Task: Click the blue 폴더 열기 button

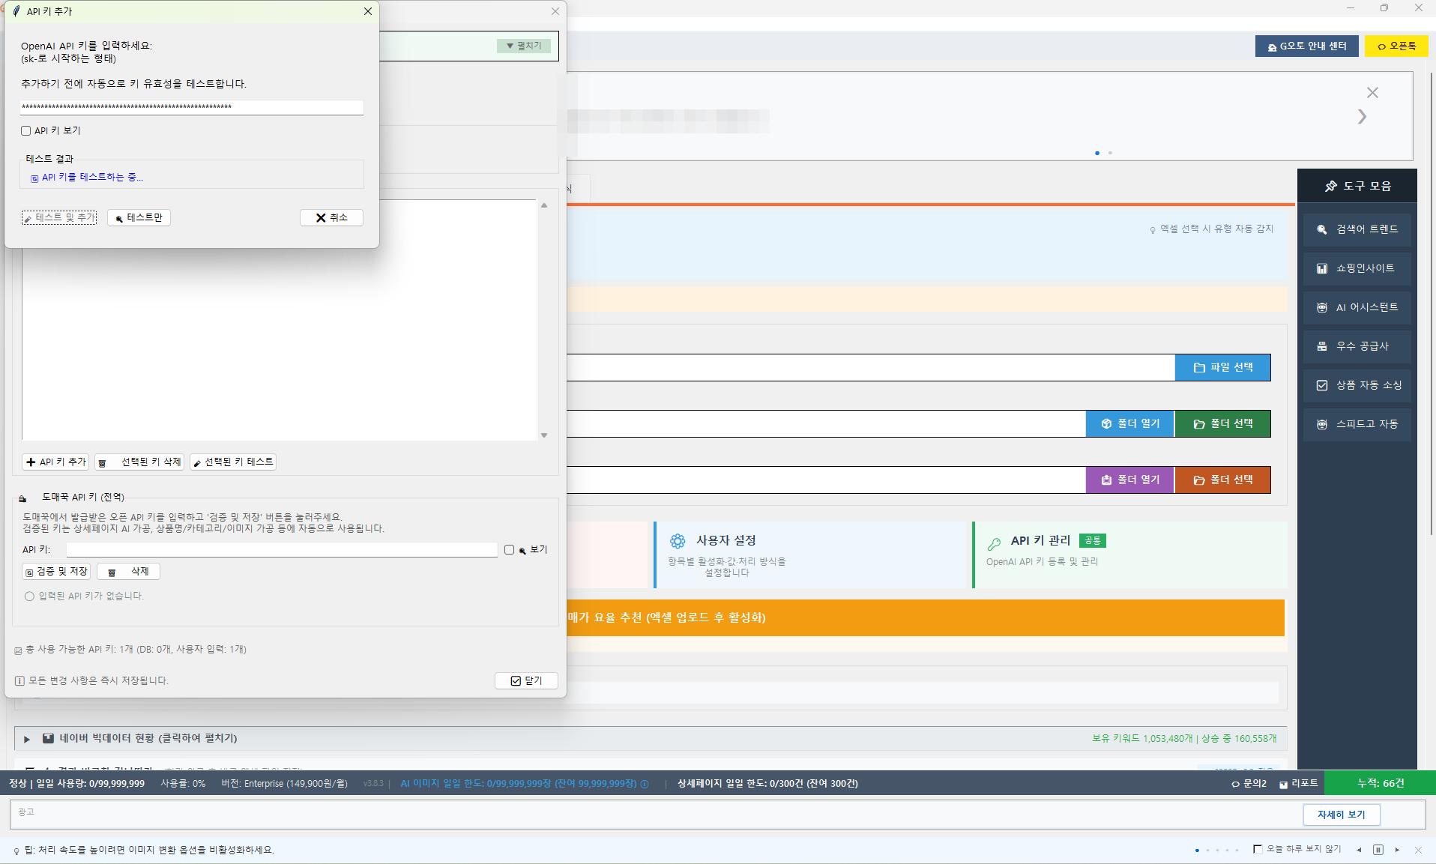Action: (x=1130, y=423)
